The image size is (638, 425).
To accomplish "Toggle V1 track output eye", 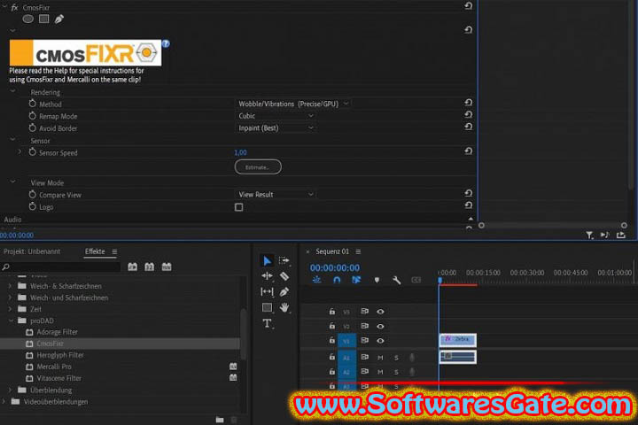I will pos(380,340).
